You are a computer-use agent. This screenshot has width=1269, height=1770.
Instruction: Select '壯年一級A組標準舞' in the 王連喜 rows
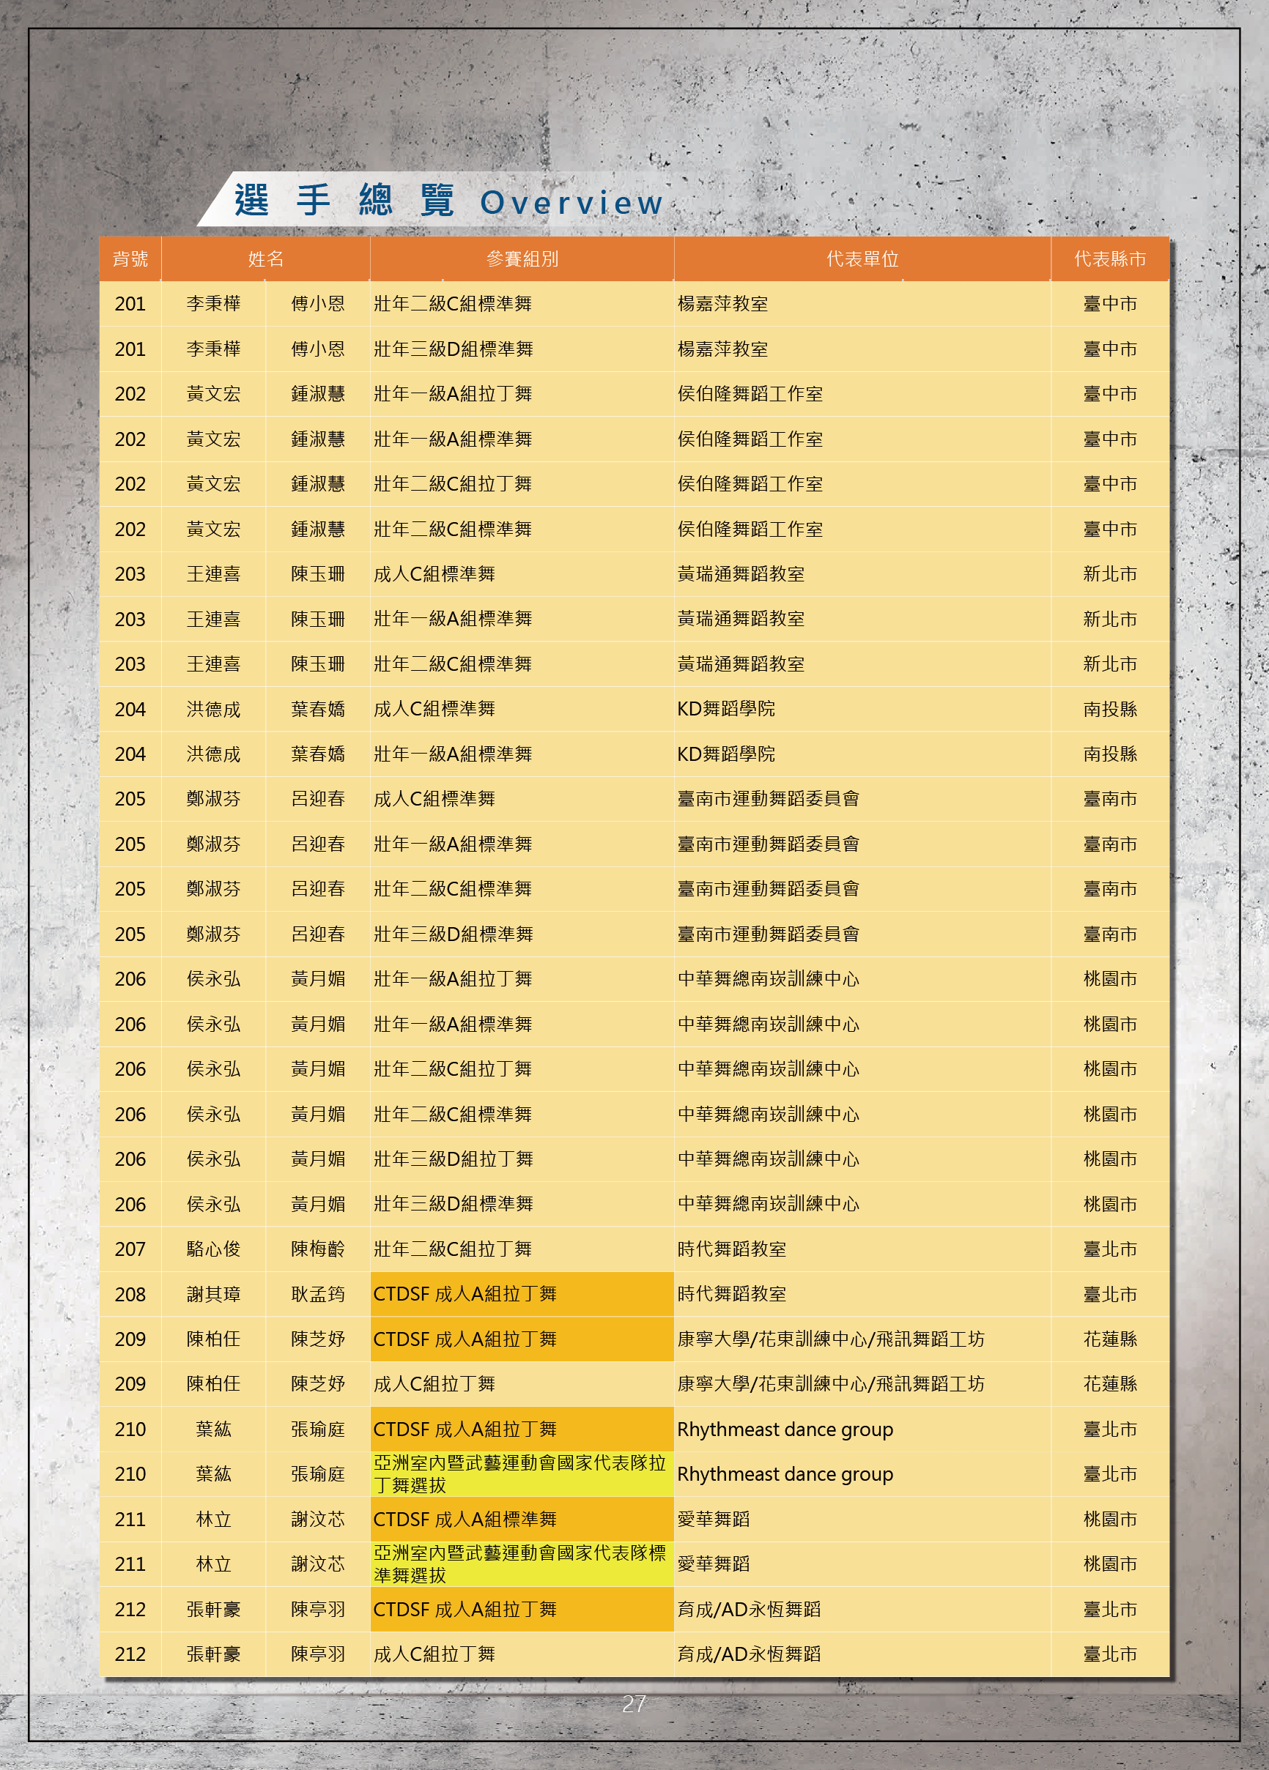coord(452,619)
